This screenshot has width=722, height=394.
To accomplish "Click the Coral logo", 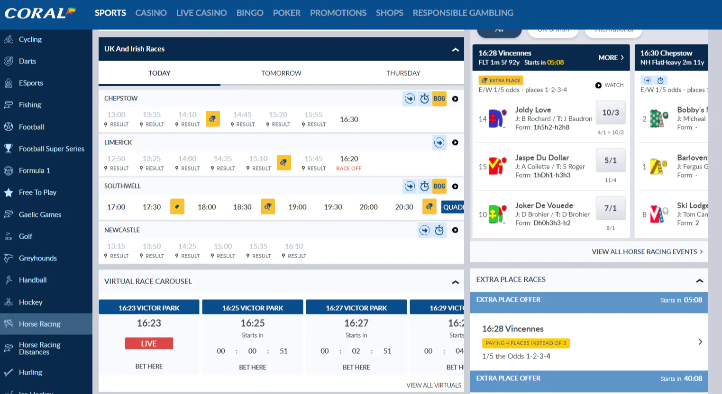I will (x=40, y=12).
